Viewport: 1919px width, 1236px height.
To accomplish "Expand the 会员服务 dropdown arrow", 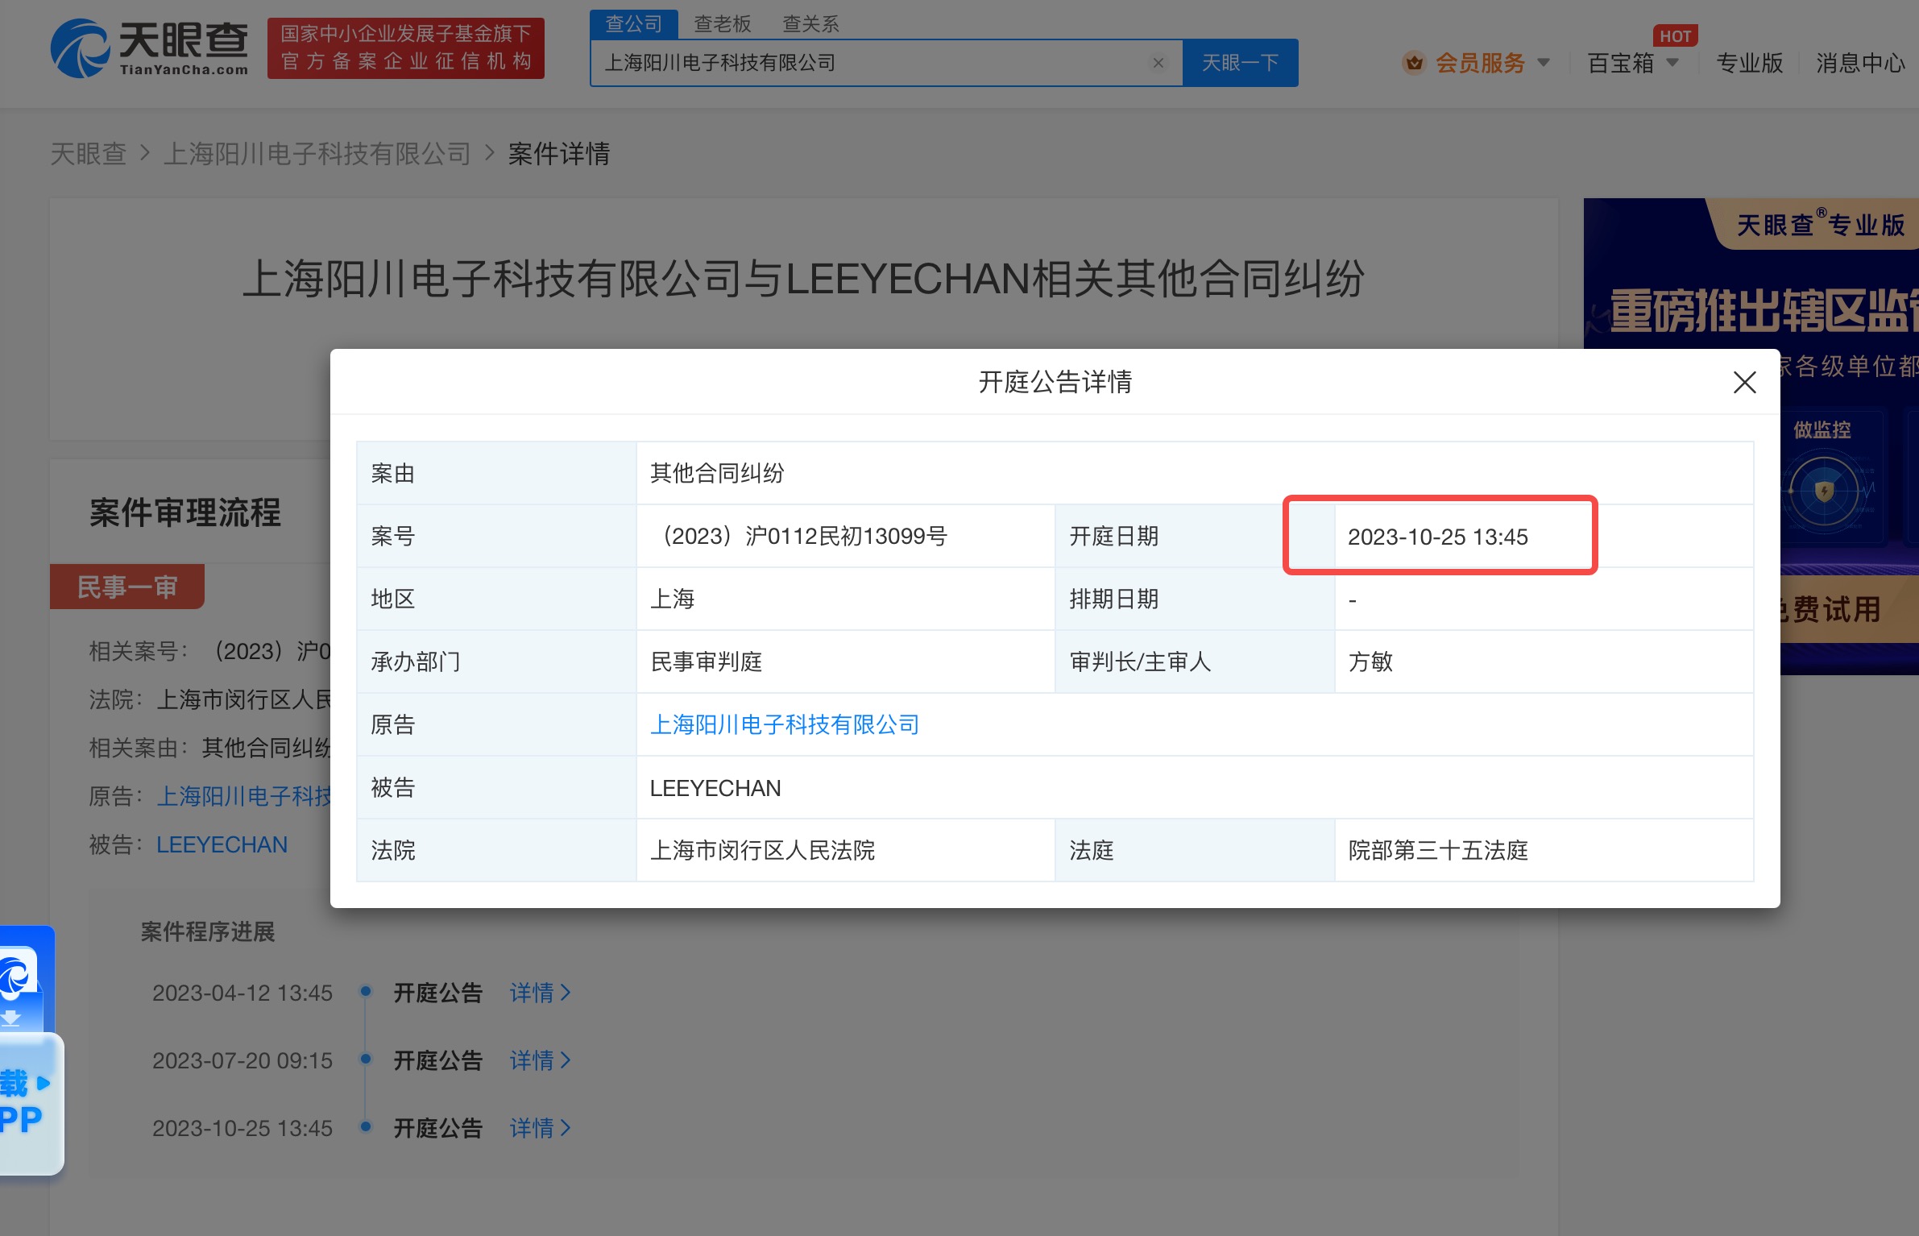I will [x=1544, y=63].
